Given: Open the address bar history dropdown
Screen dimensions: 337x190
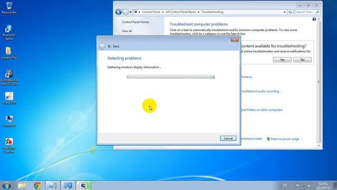Looking at the screenshot, I should (284, 12).
